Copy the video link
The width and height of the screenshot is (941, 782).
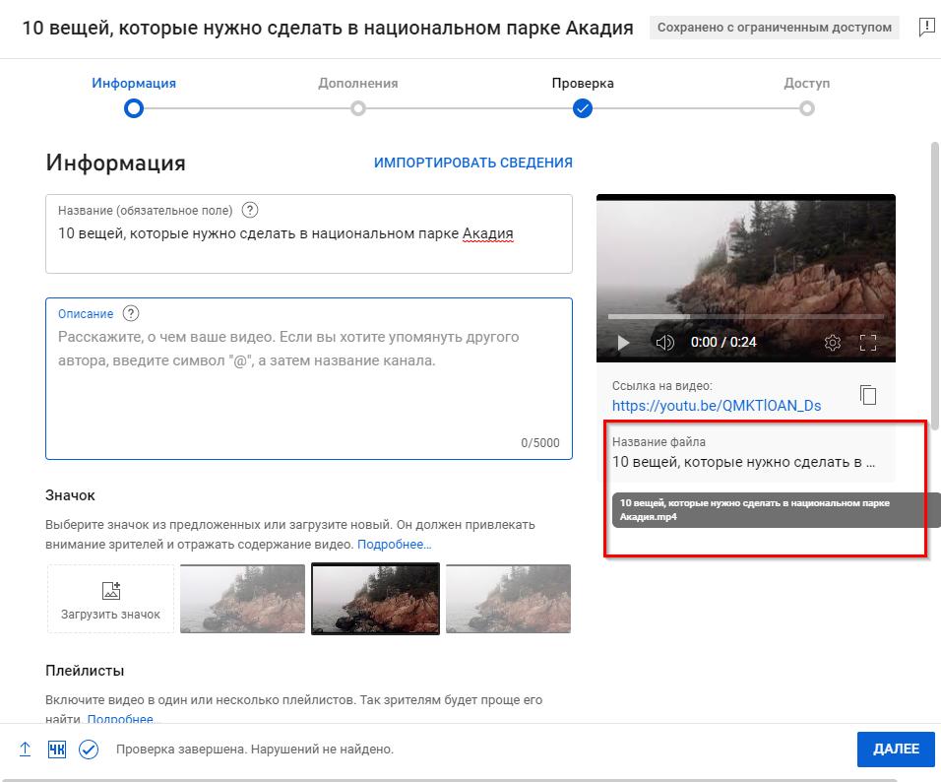(x=867, y=395)
